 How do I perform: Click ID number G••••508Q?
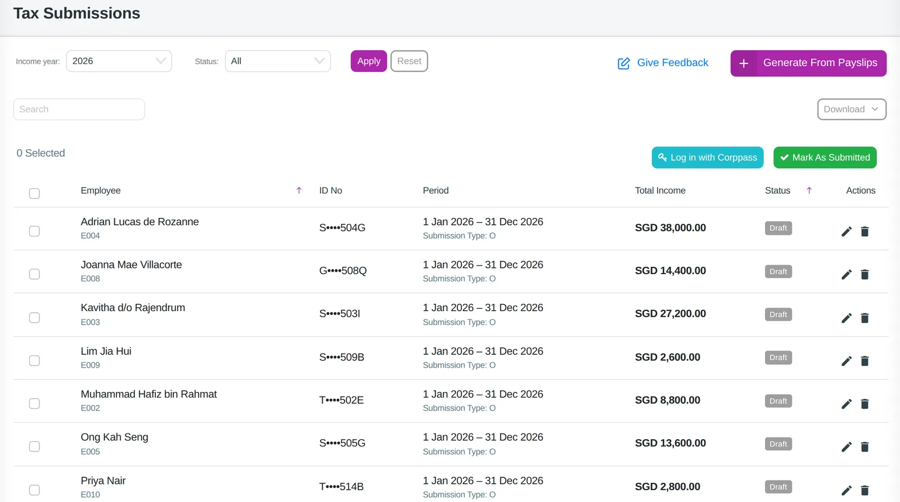[343, 271]
